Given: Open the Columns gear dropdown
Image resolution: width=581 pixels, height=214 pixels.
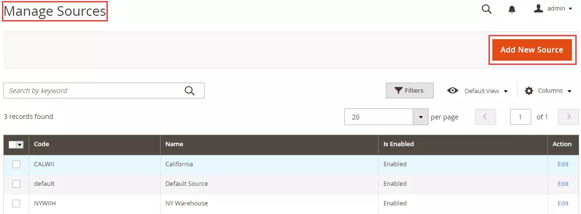Looking at the screenshot, I should [548, 91].
